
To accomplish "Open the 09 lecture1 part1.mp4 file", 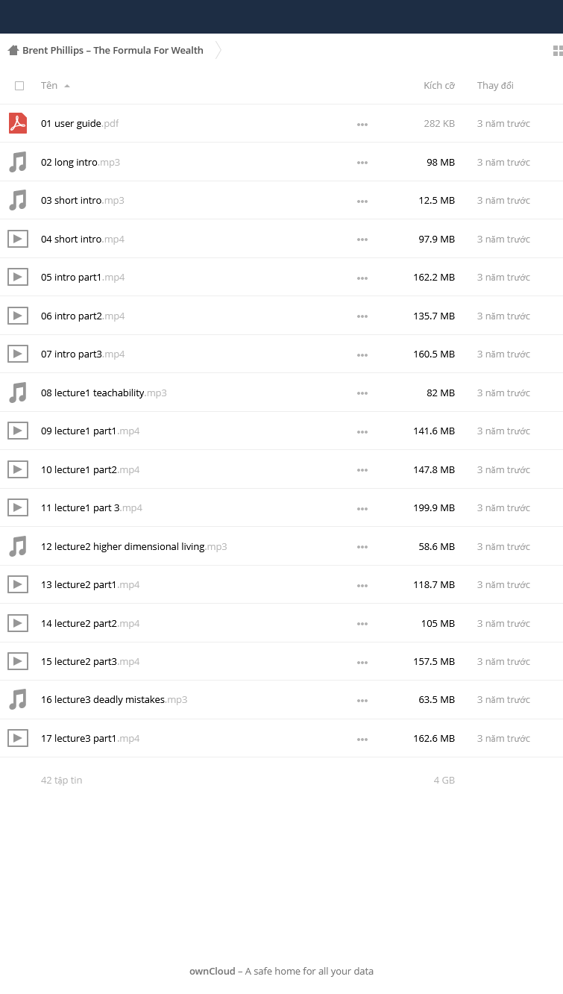I will [90, 431].
